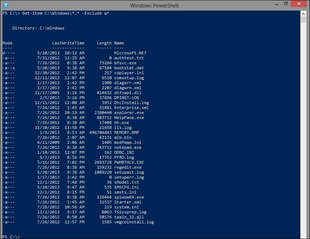The height and width of the screenshot is (239, 310).
Task: Click the Windows PowerShell title text
Action: (154, 6)
